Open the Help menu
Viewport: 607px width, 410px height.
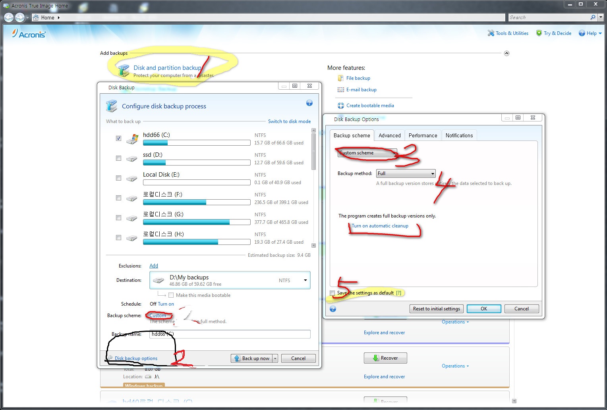click(590, 33)
